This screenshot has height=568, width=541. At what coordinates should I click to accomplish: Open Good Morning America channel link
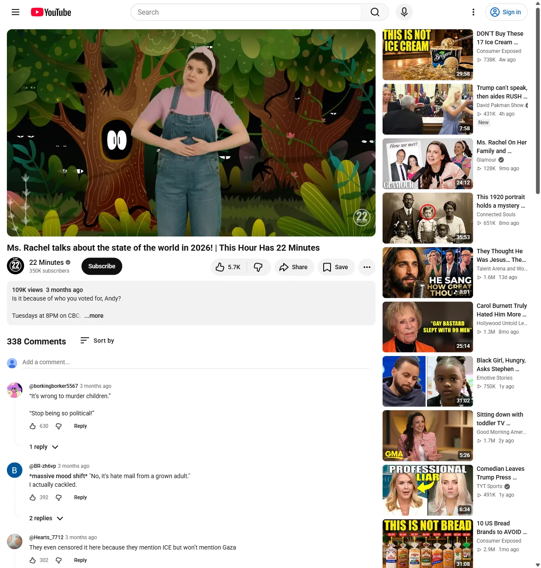pyautogui.click(x=501, y=432)
